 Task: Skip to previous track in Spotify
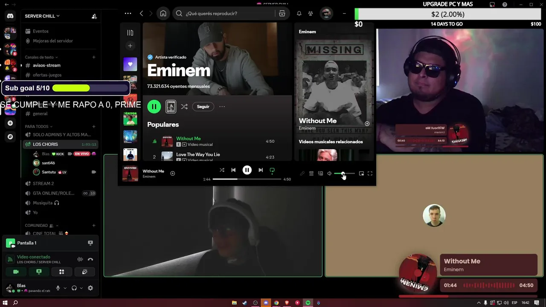coord(233,170)
